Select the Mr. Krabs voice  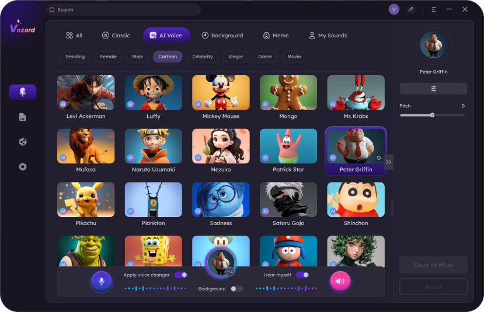(x=356, y=97)
